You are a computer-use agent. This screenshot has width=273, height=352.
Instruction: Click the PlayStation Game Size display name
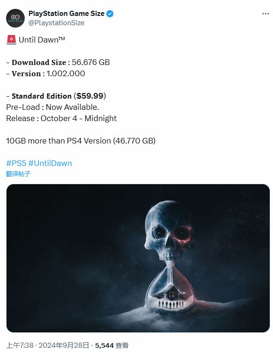(66, 14)
